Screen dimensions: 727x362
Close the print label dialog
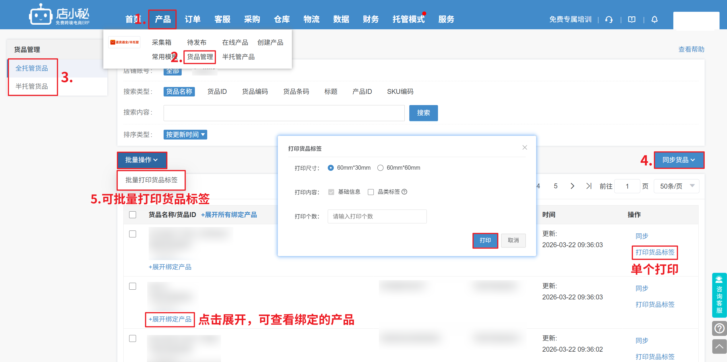tap(525, 148)
